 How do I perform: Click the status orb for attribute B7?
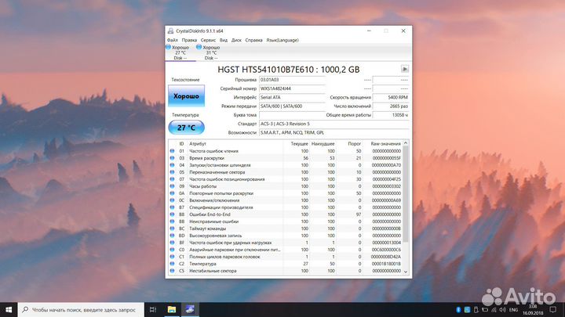coord(172,207)
